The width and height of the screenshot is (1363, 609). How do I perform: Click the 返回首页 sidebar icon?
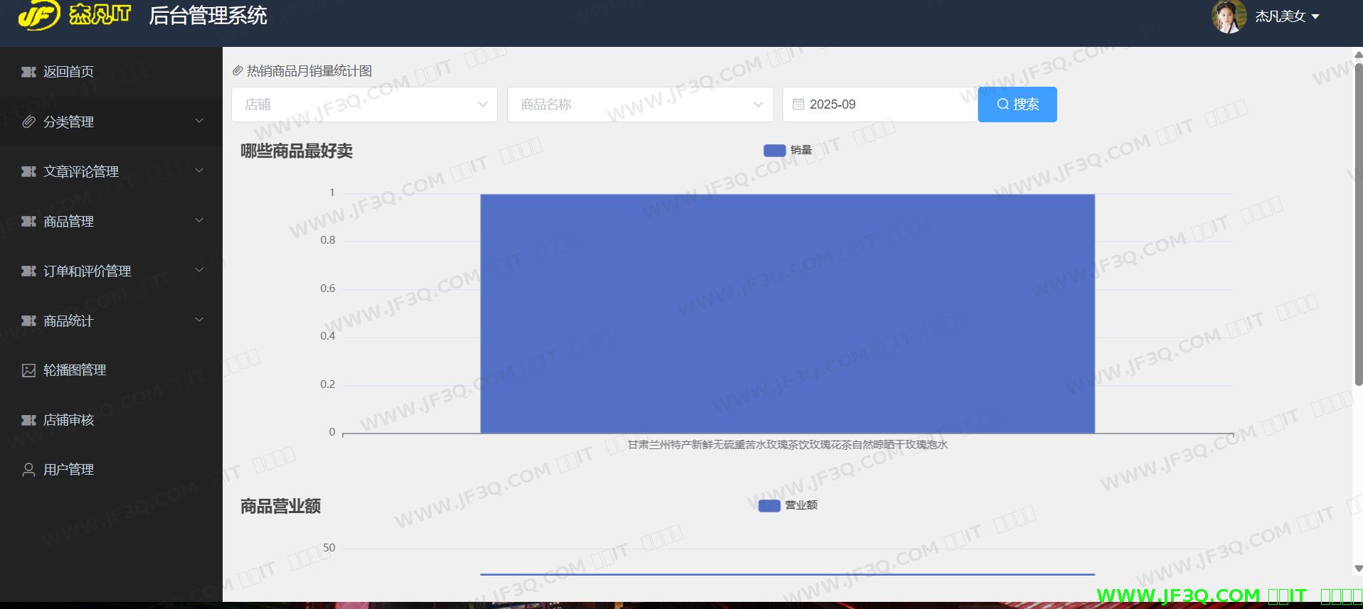28,72
